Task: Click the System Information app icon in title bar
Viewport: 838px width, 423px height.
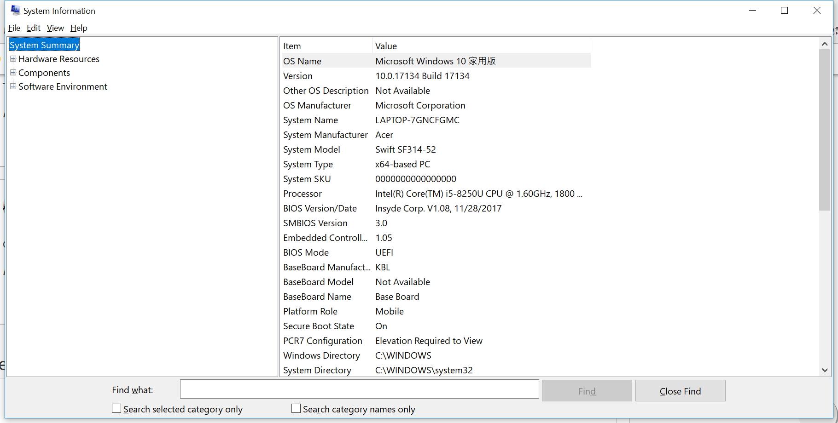Action: click(15, 10)
